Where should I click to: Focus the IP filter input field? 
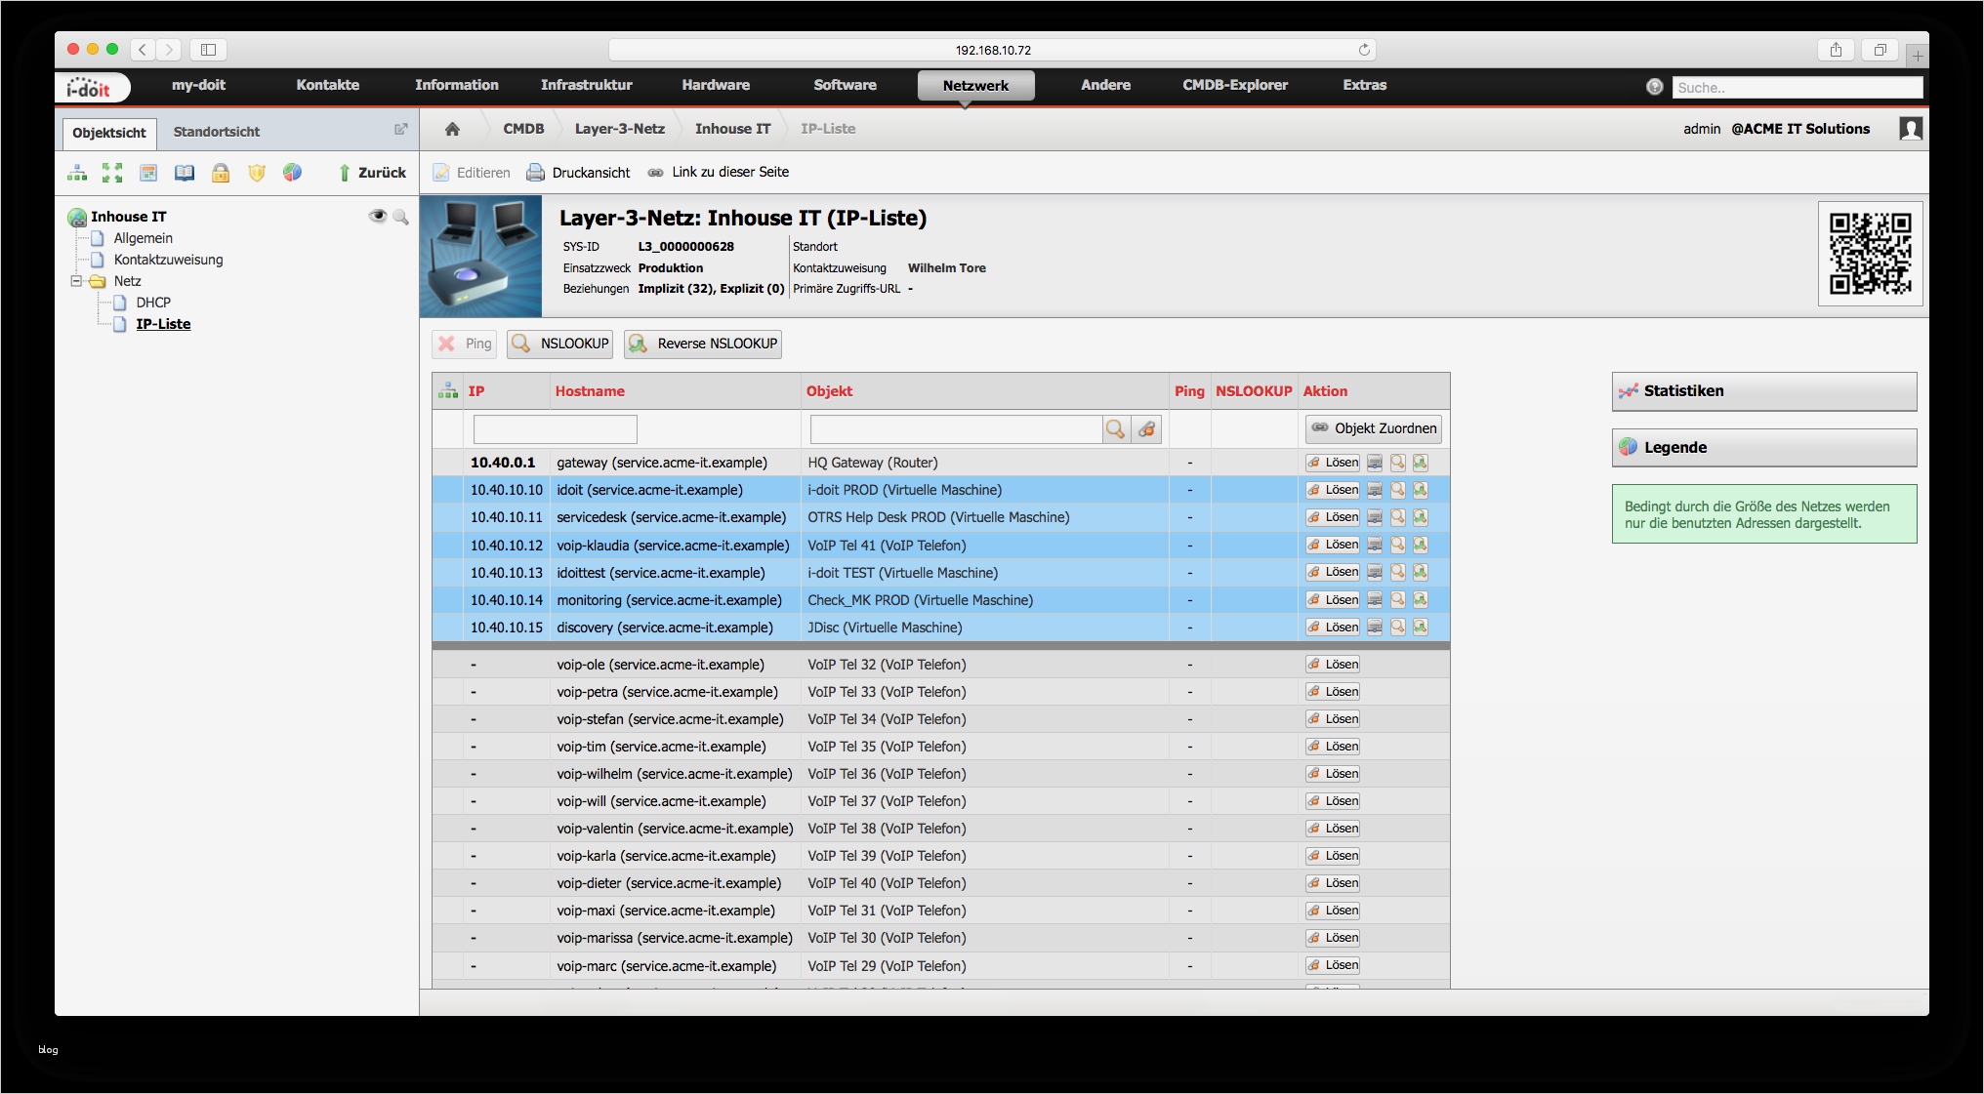555,429
